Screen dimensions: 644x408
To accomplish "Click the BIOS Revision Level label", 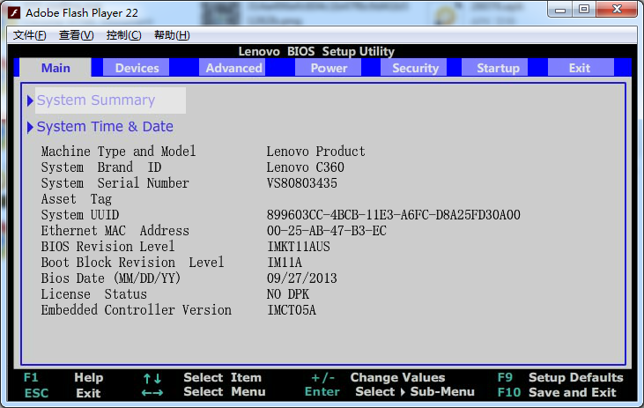I will (107, 247).
